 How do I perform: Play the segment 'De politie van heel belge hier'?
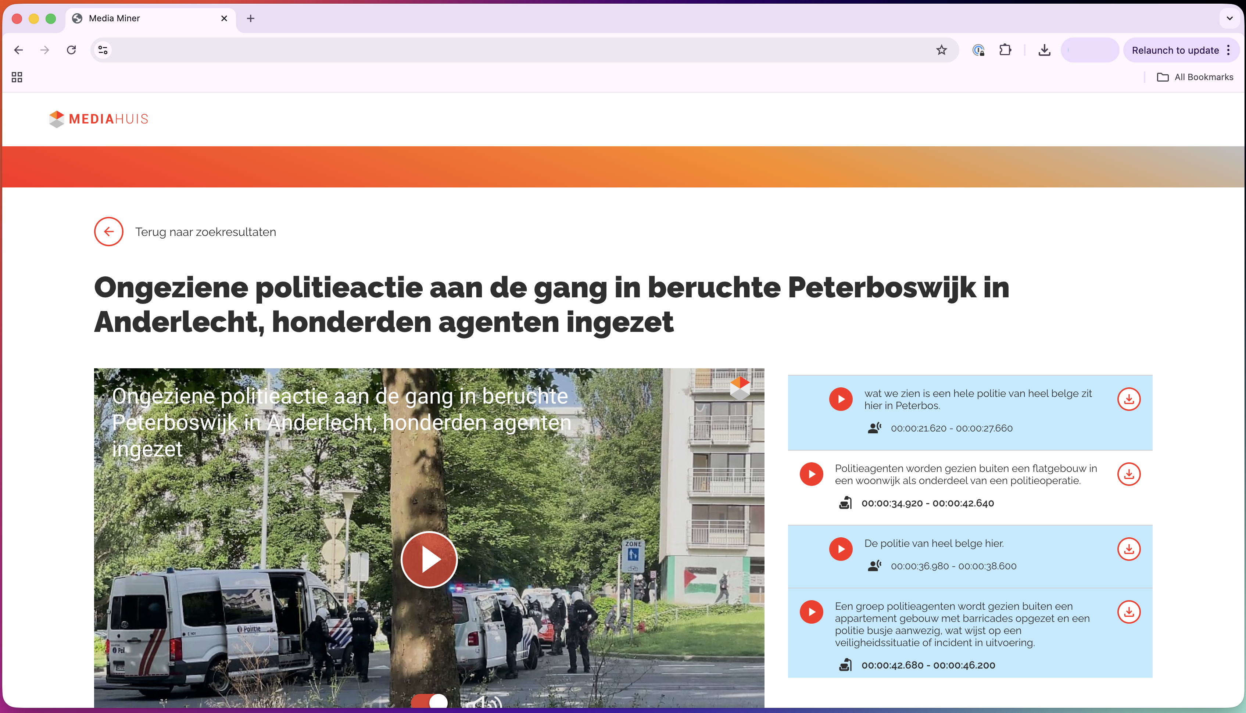tap(841, 549)
